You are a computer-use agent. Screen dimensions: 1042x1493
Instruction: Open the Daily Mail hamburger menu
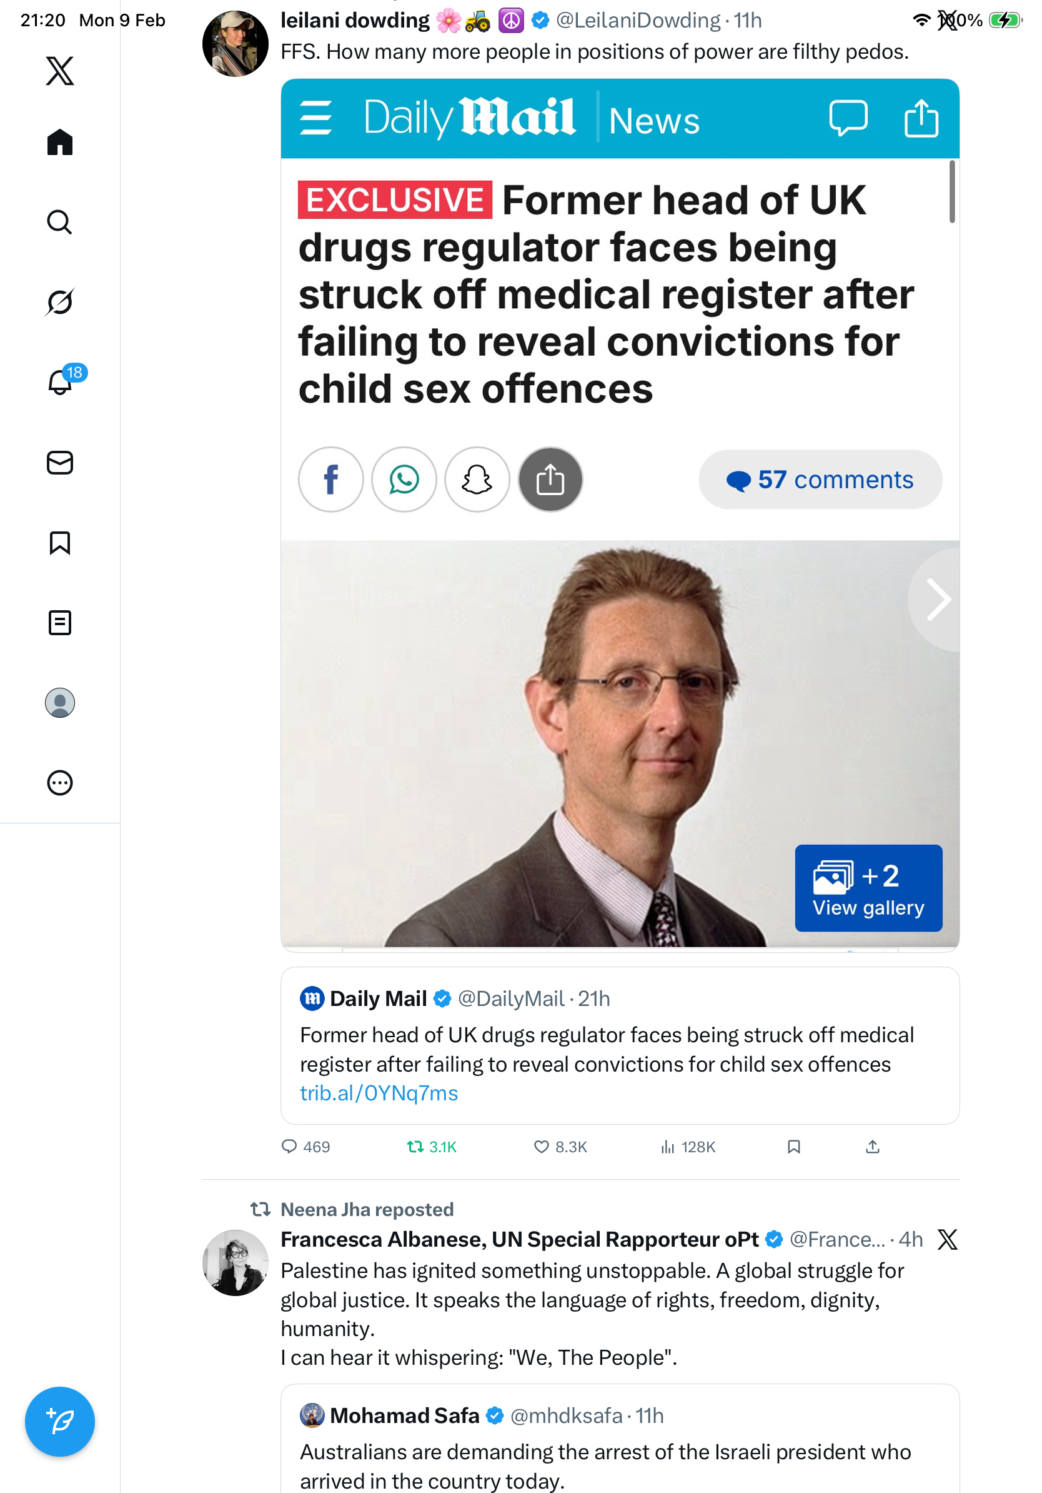315,118
